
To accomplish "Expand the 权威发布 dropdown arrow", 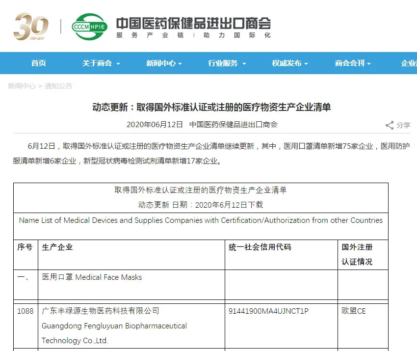I will coord(306,64).
